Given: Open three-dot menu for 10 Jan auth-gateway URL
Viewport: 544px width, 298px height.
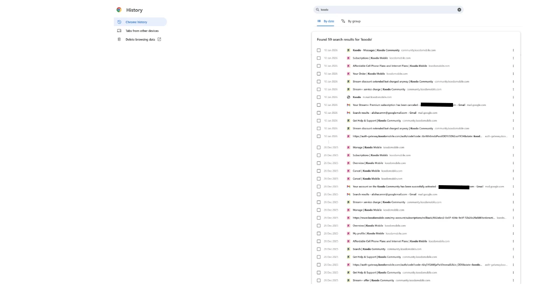Looking at the screenshot, I should [x=513, y=136].
